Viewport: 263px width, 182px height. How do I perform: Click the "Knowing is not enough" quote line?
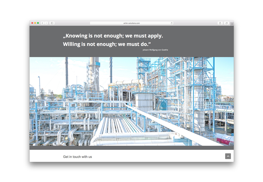[113, 36]
